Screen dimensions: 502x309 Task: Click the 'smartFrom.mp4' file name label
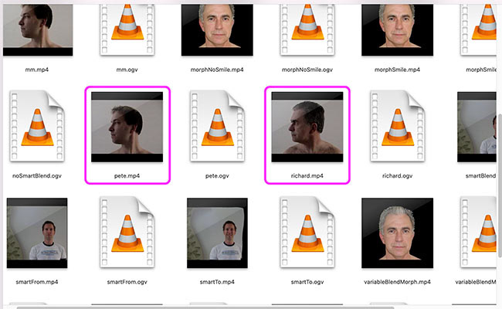click(37, 282)
